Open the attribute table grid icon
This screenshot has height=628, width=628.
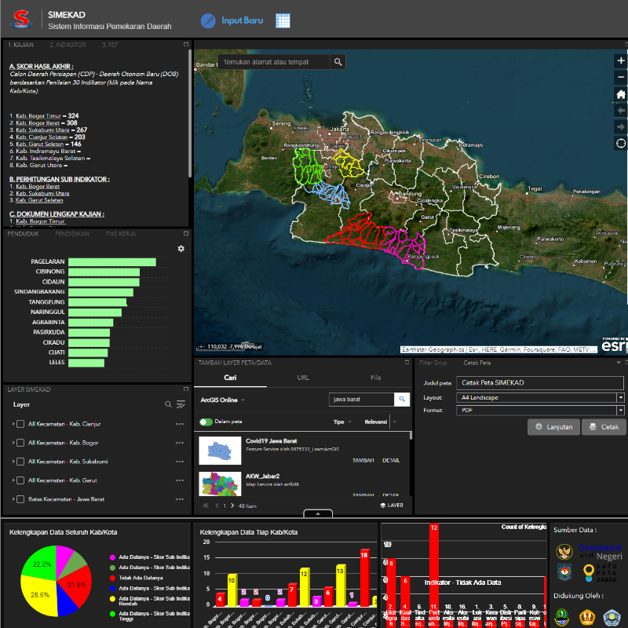coord(283,20)
